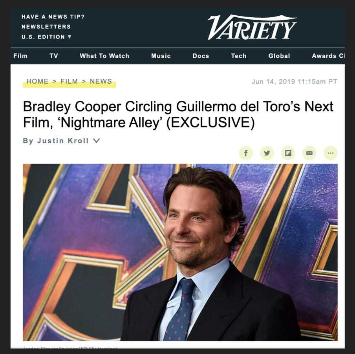Click FILM in the breadcrumb trail
The width and height of the screenshot is (355, 354).
point(69,81)
